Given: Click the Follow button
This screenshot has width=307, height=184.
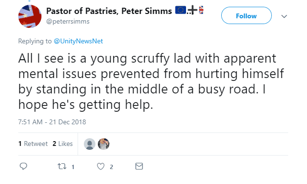Looking at the screenshot, I should pyautogui.click(x=246, y=15).
